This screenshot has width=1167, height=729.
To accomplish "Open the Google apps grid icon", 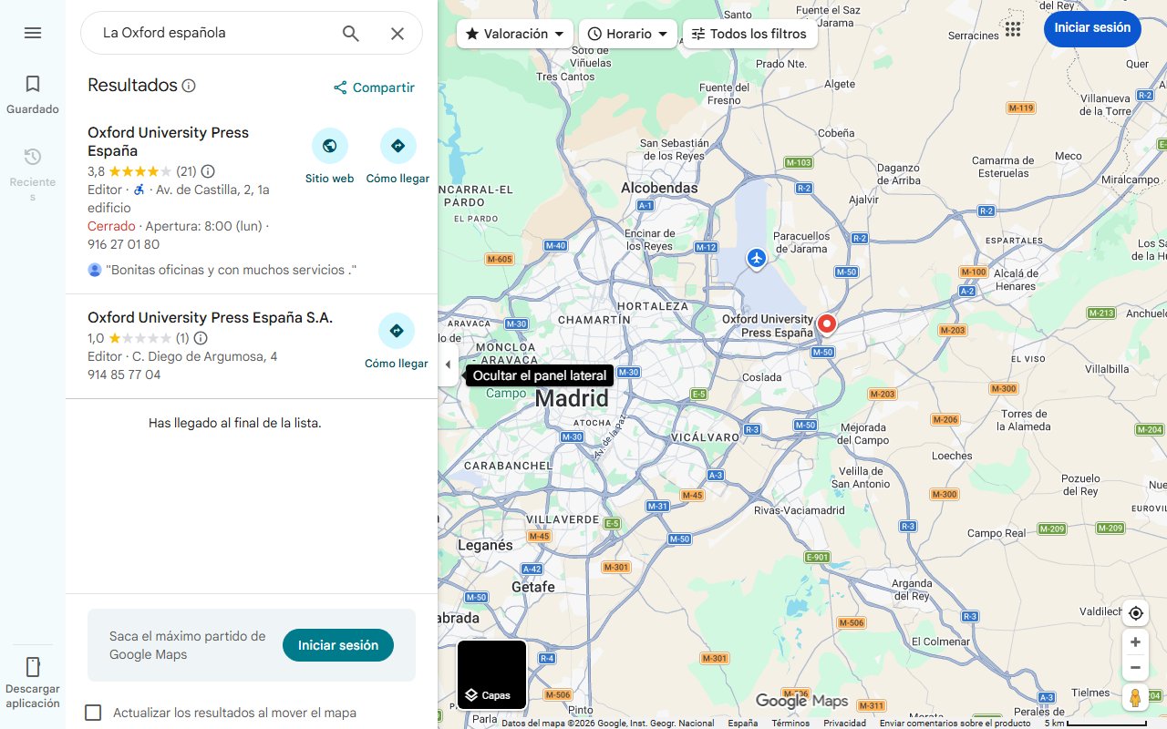I will (x=1013, y=28).
